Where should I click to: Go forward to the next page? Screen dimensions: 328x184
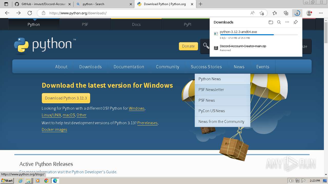[18, 13]
